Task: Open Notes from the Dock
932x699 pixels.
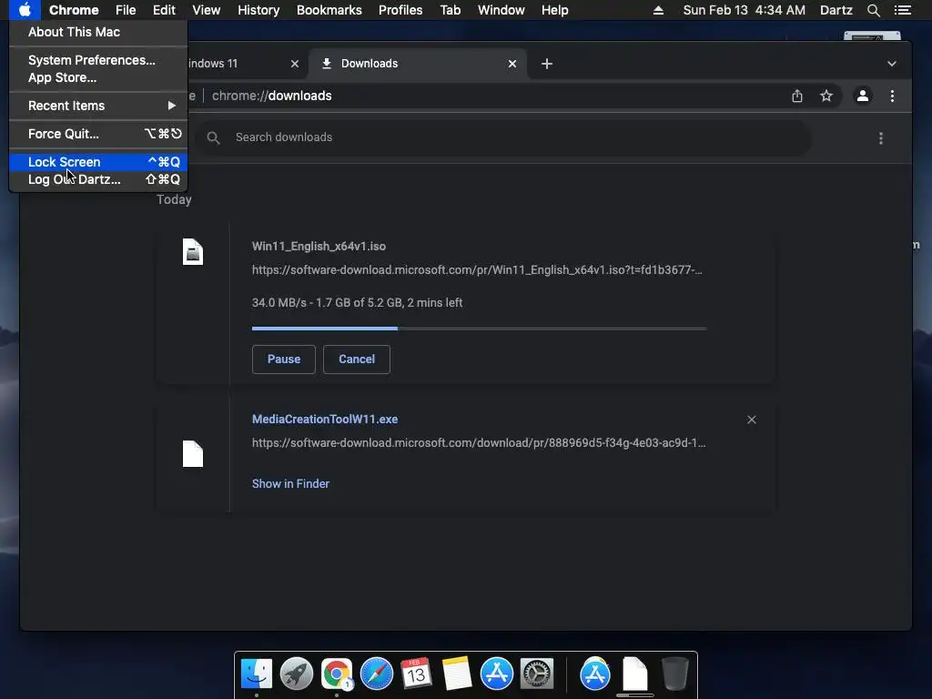Action: coord(457,674)
